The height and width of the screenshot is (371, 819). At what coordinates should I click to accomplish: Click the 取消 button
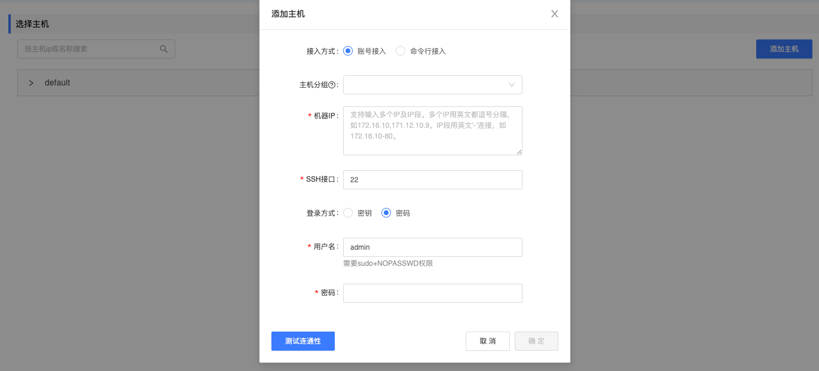point(487,341)
